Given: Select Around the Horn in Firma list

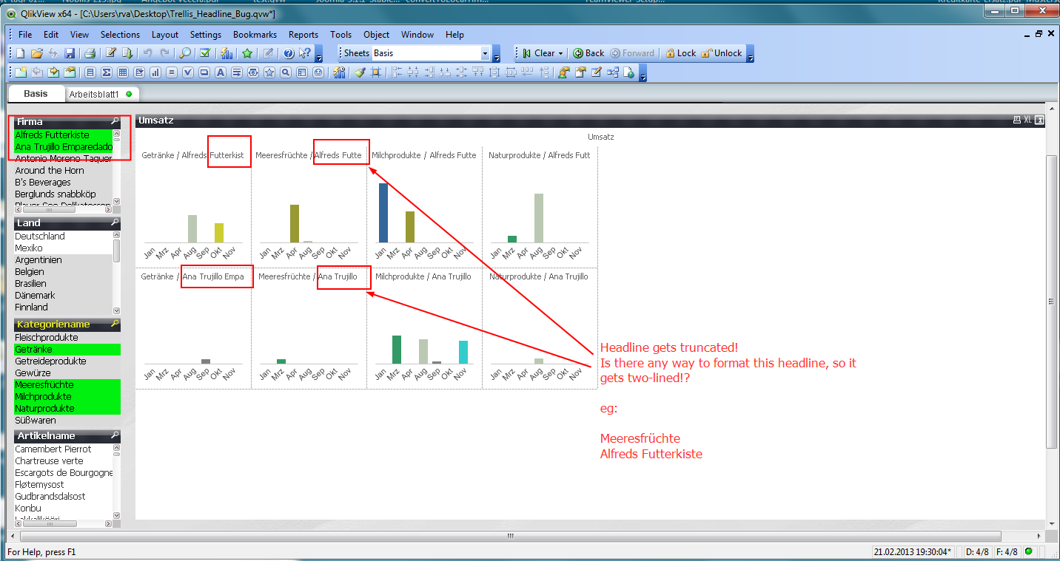Looking at the screenshot, I should coord(63,170).
